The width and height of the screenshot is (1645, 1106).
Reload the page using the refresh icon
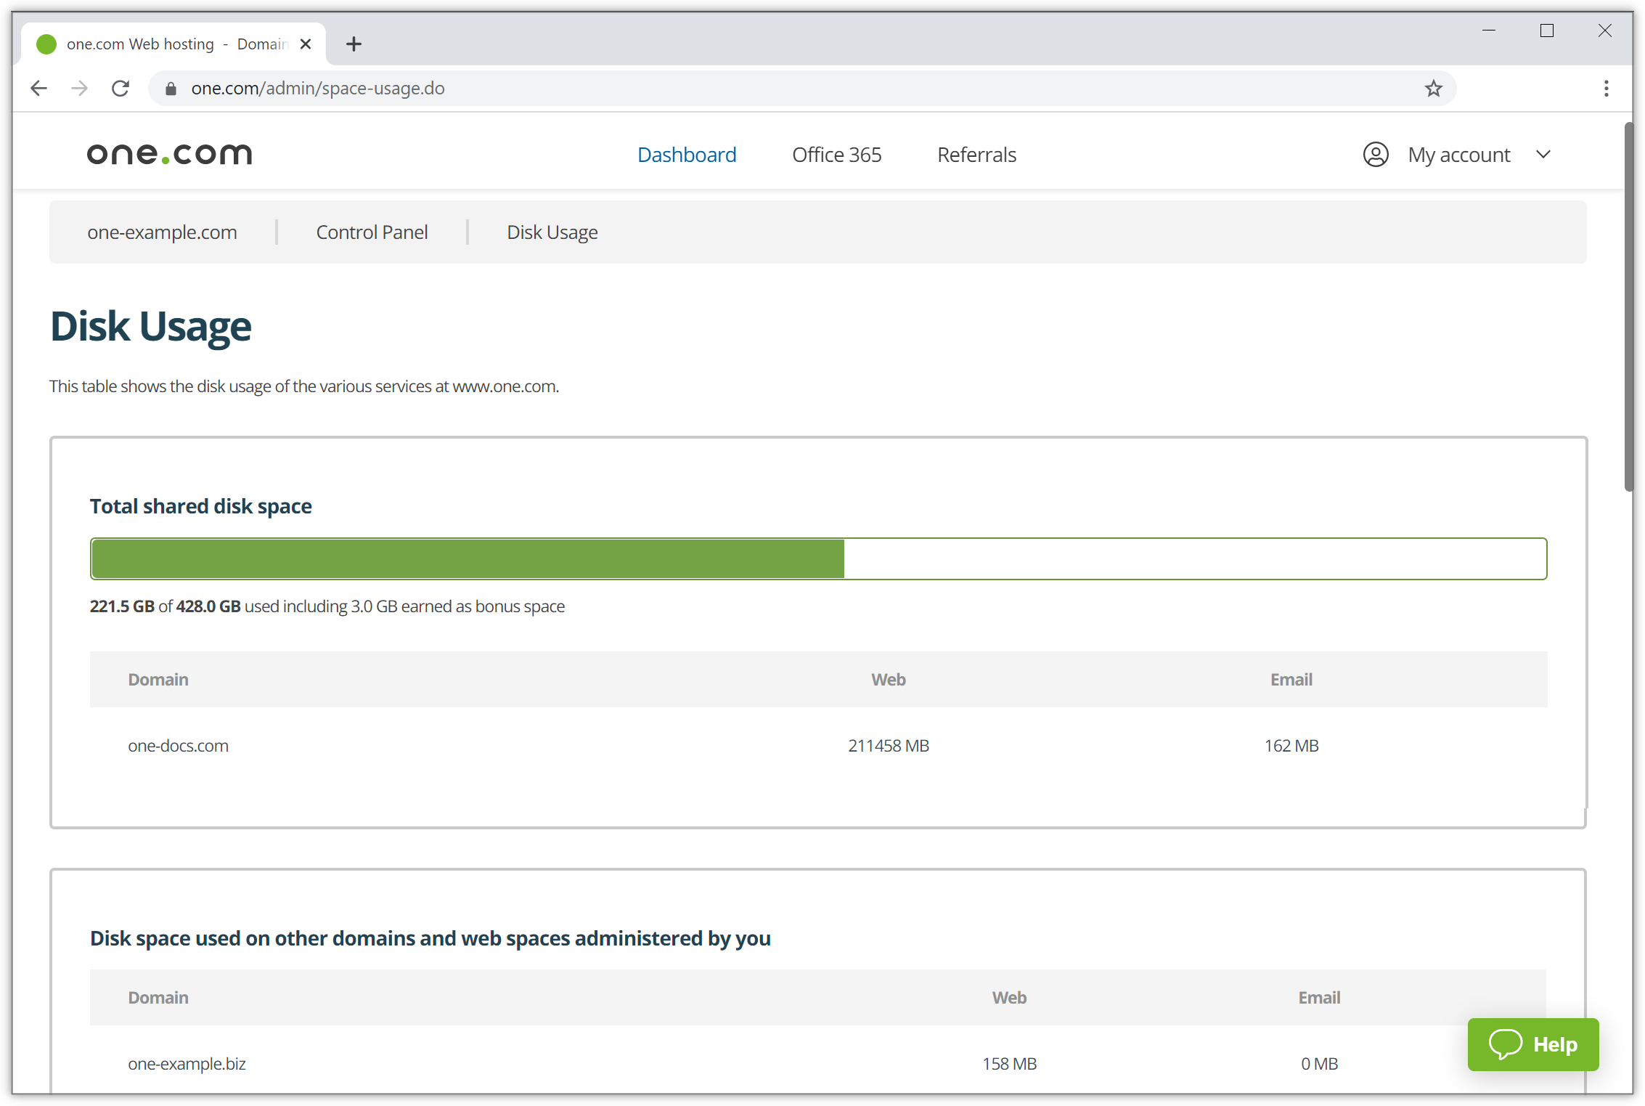121,89
